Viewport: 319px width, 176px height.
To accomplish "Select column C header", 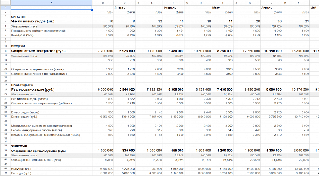I will pos(124,3).
